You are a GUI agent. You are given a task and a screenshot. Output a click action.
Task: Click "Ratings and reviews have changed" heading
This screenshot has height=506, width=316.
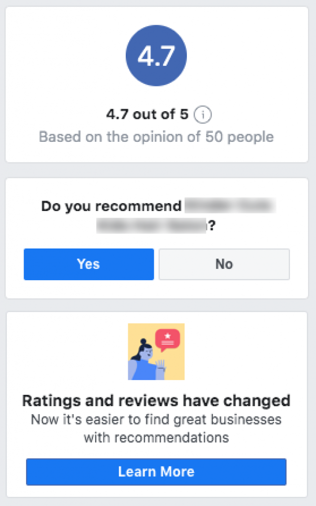tap(156, 400)
